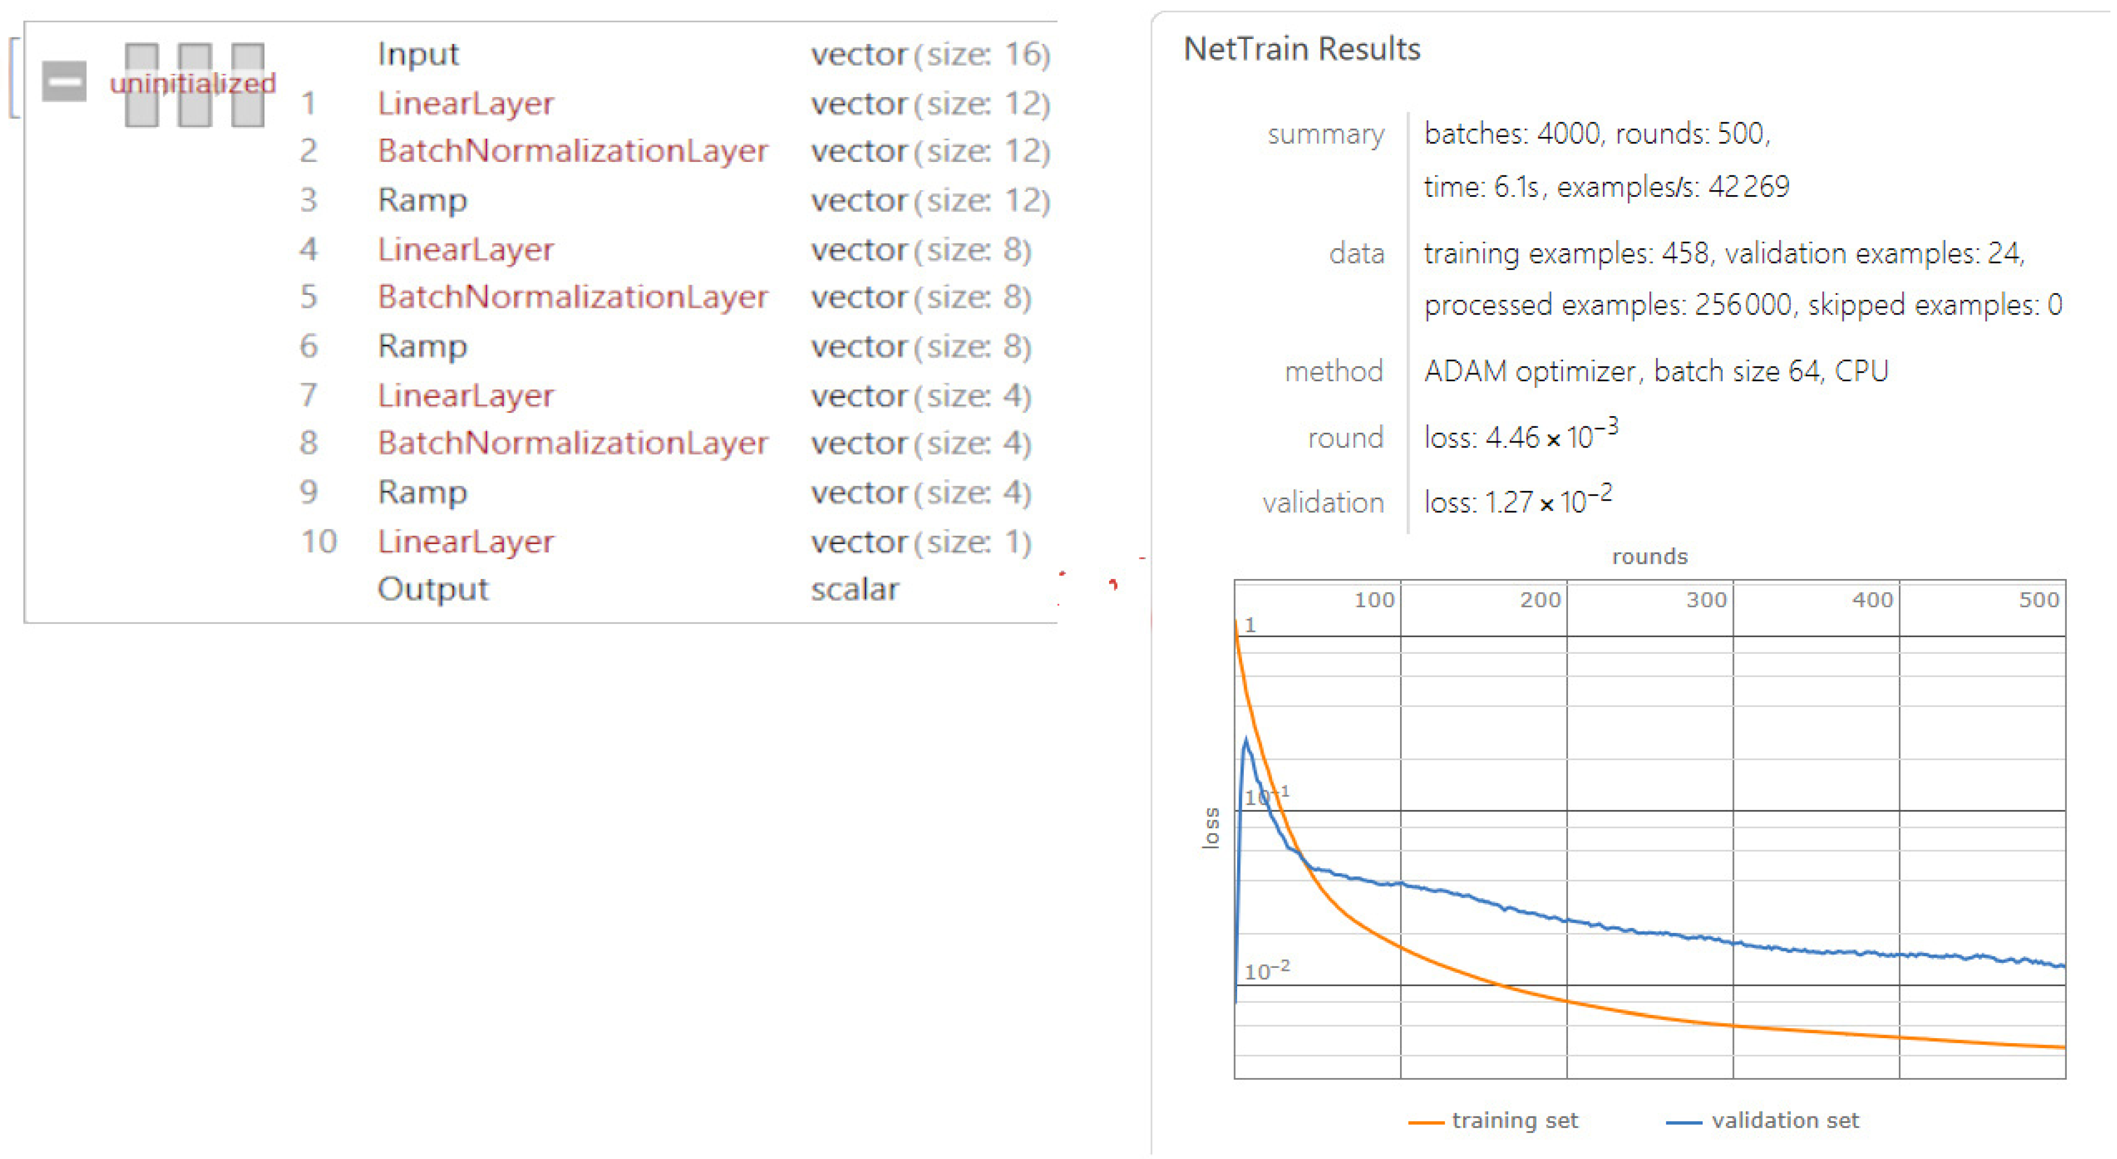
Task: Select the first LinearLayer row
Action: click(465, 104)
